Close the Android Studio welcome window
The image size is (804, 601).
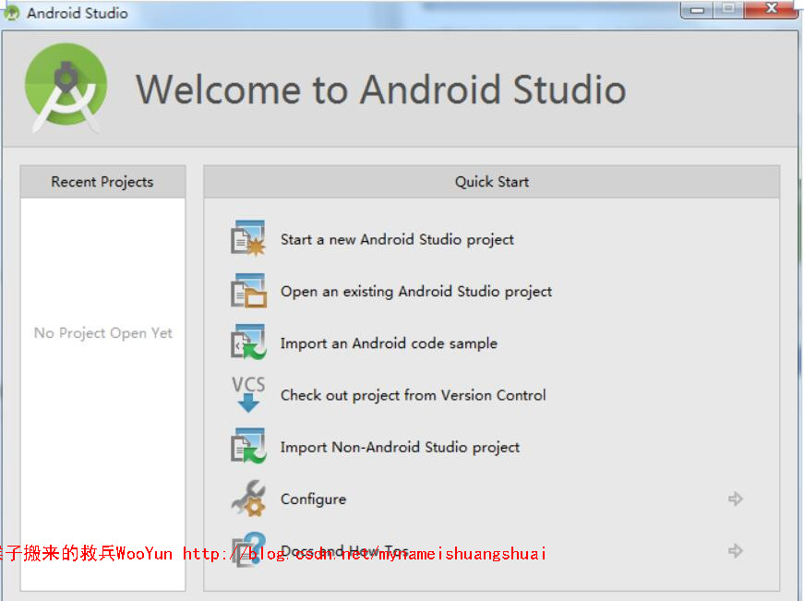[x=771, y=9]
